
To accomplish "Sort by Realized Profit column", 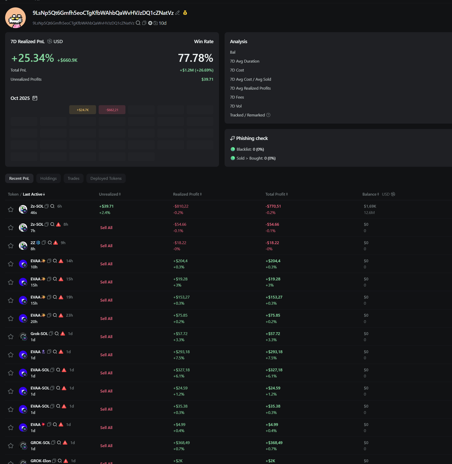I will [x=187, y=194].
